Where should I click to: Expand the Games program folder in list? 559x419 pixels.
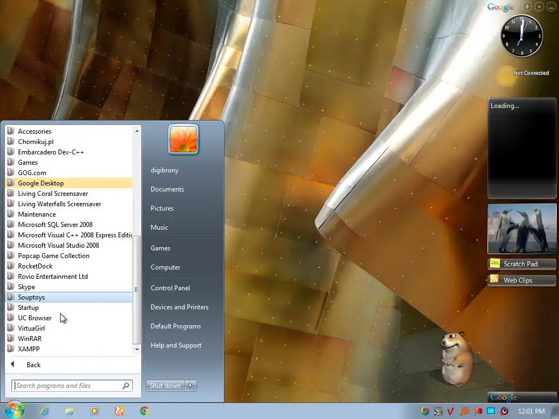[x=69, y=162]
